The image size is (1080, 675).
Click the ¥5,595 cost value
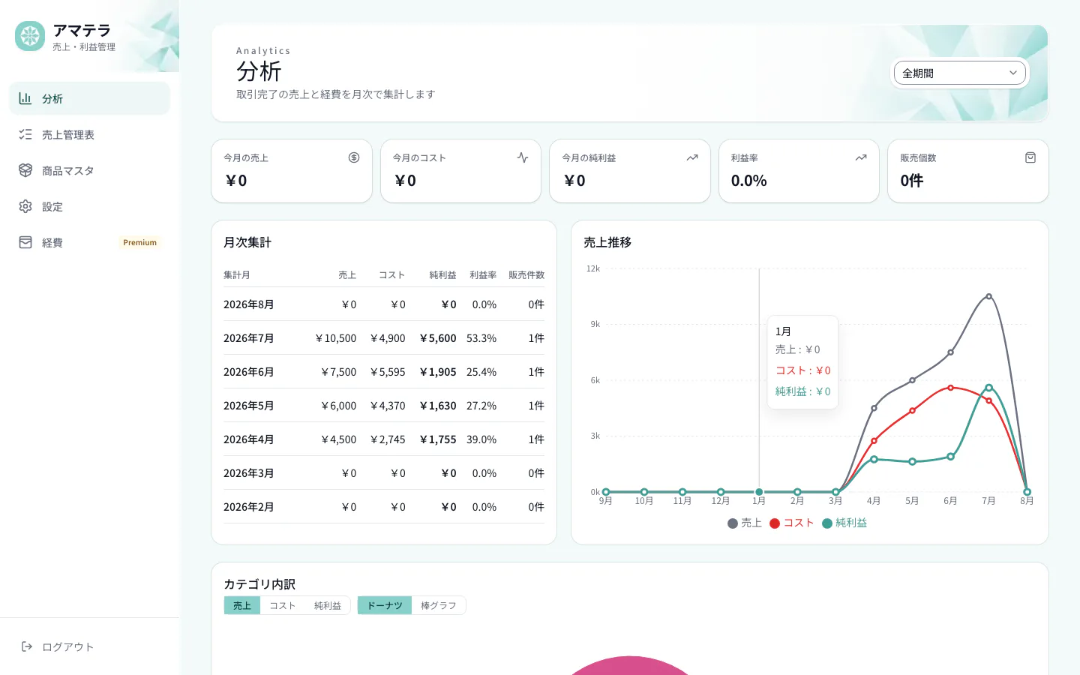click(x=388, y=372)
